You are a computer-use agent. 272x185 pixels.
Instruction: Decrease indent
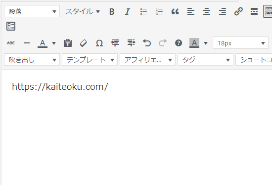click(x=115, y=43)
